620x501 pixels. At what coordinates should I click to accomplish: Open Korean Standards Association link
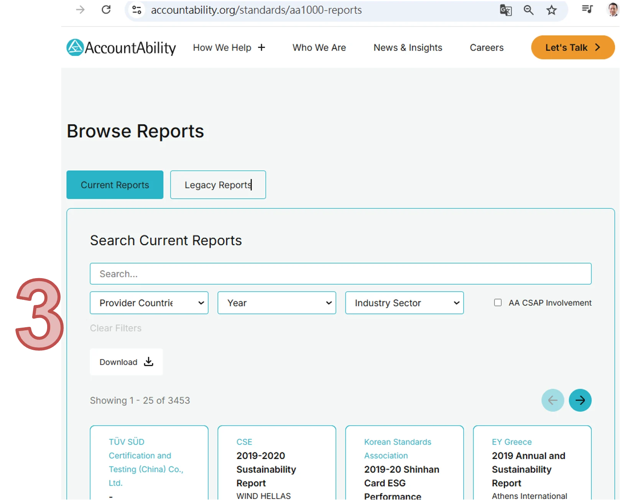point(398,448)
